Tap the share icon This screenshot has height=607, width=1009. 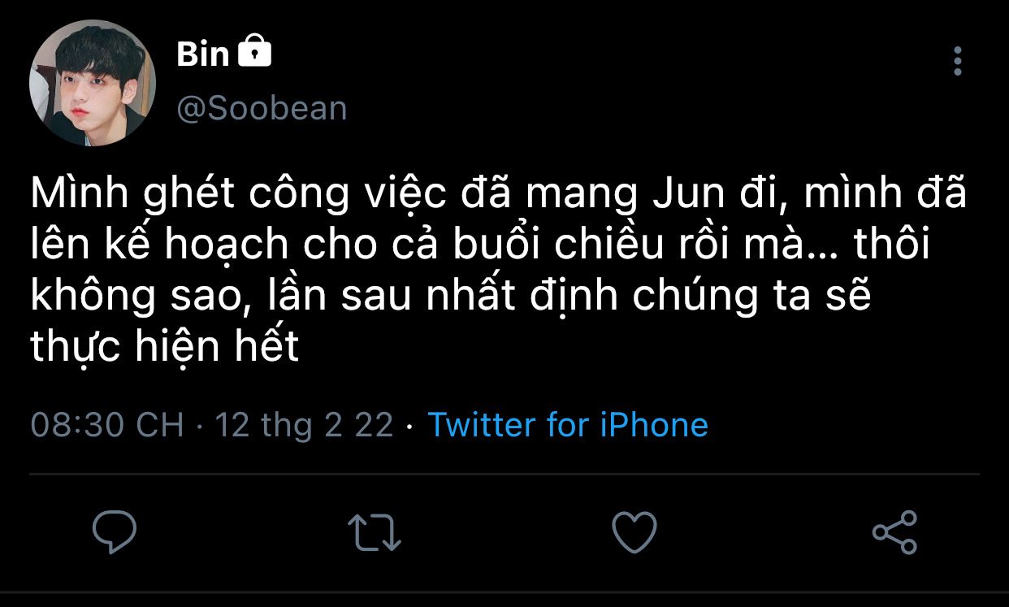894,532
